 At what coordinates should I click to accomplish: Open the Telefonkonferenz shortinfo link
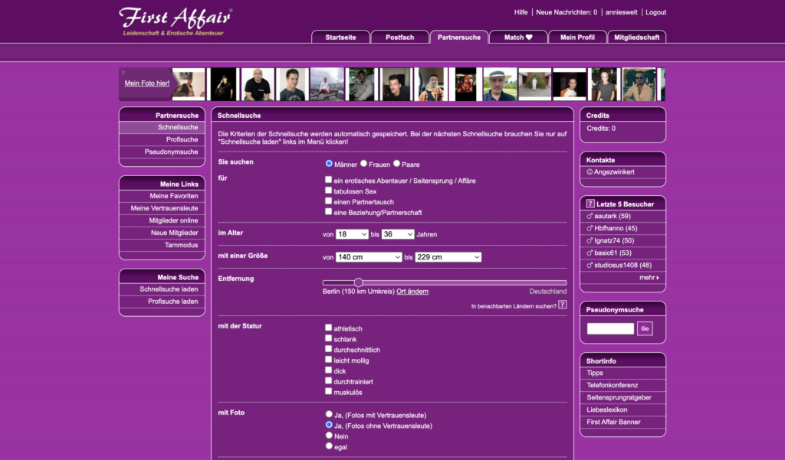[613, 385]
